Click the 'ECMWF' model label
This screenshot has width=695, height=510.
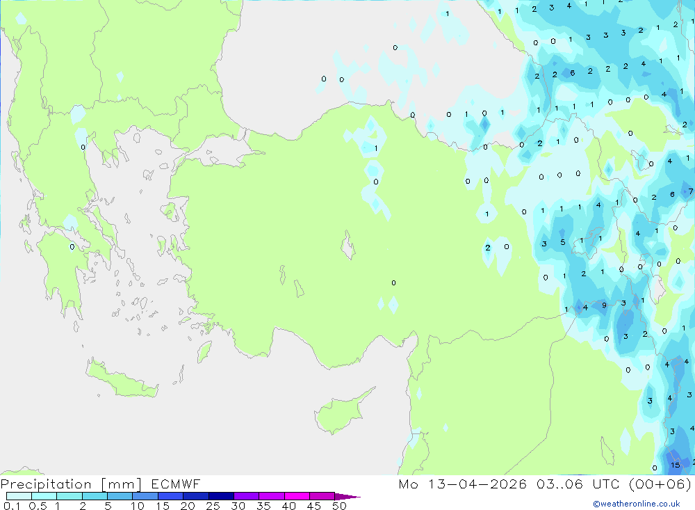coord(176,484)
